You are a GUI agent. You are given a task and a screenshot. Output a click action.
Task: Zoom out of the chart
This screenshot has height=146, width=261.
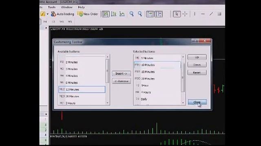pos(140,14)
